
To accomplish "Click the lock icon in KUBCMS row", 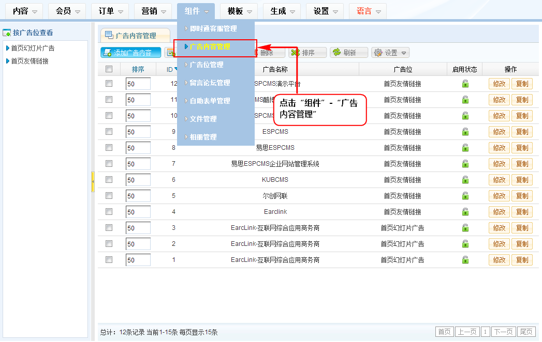I will (x=465, y=180).
